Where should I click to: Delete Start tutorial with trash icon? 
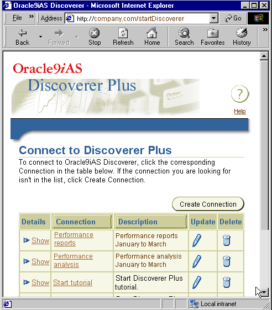227,282
